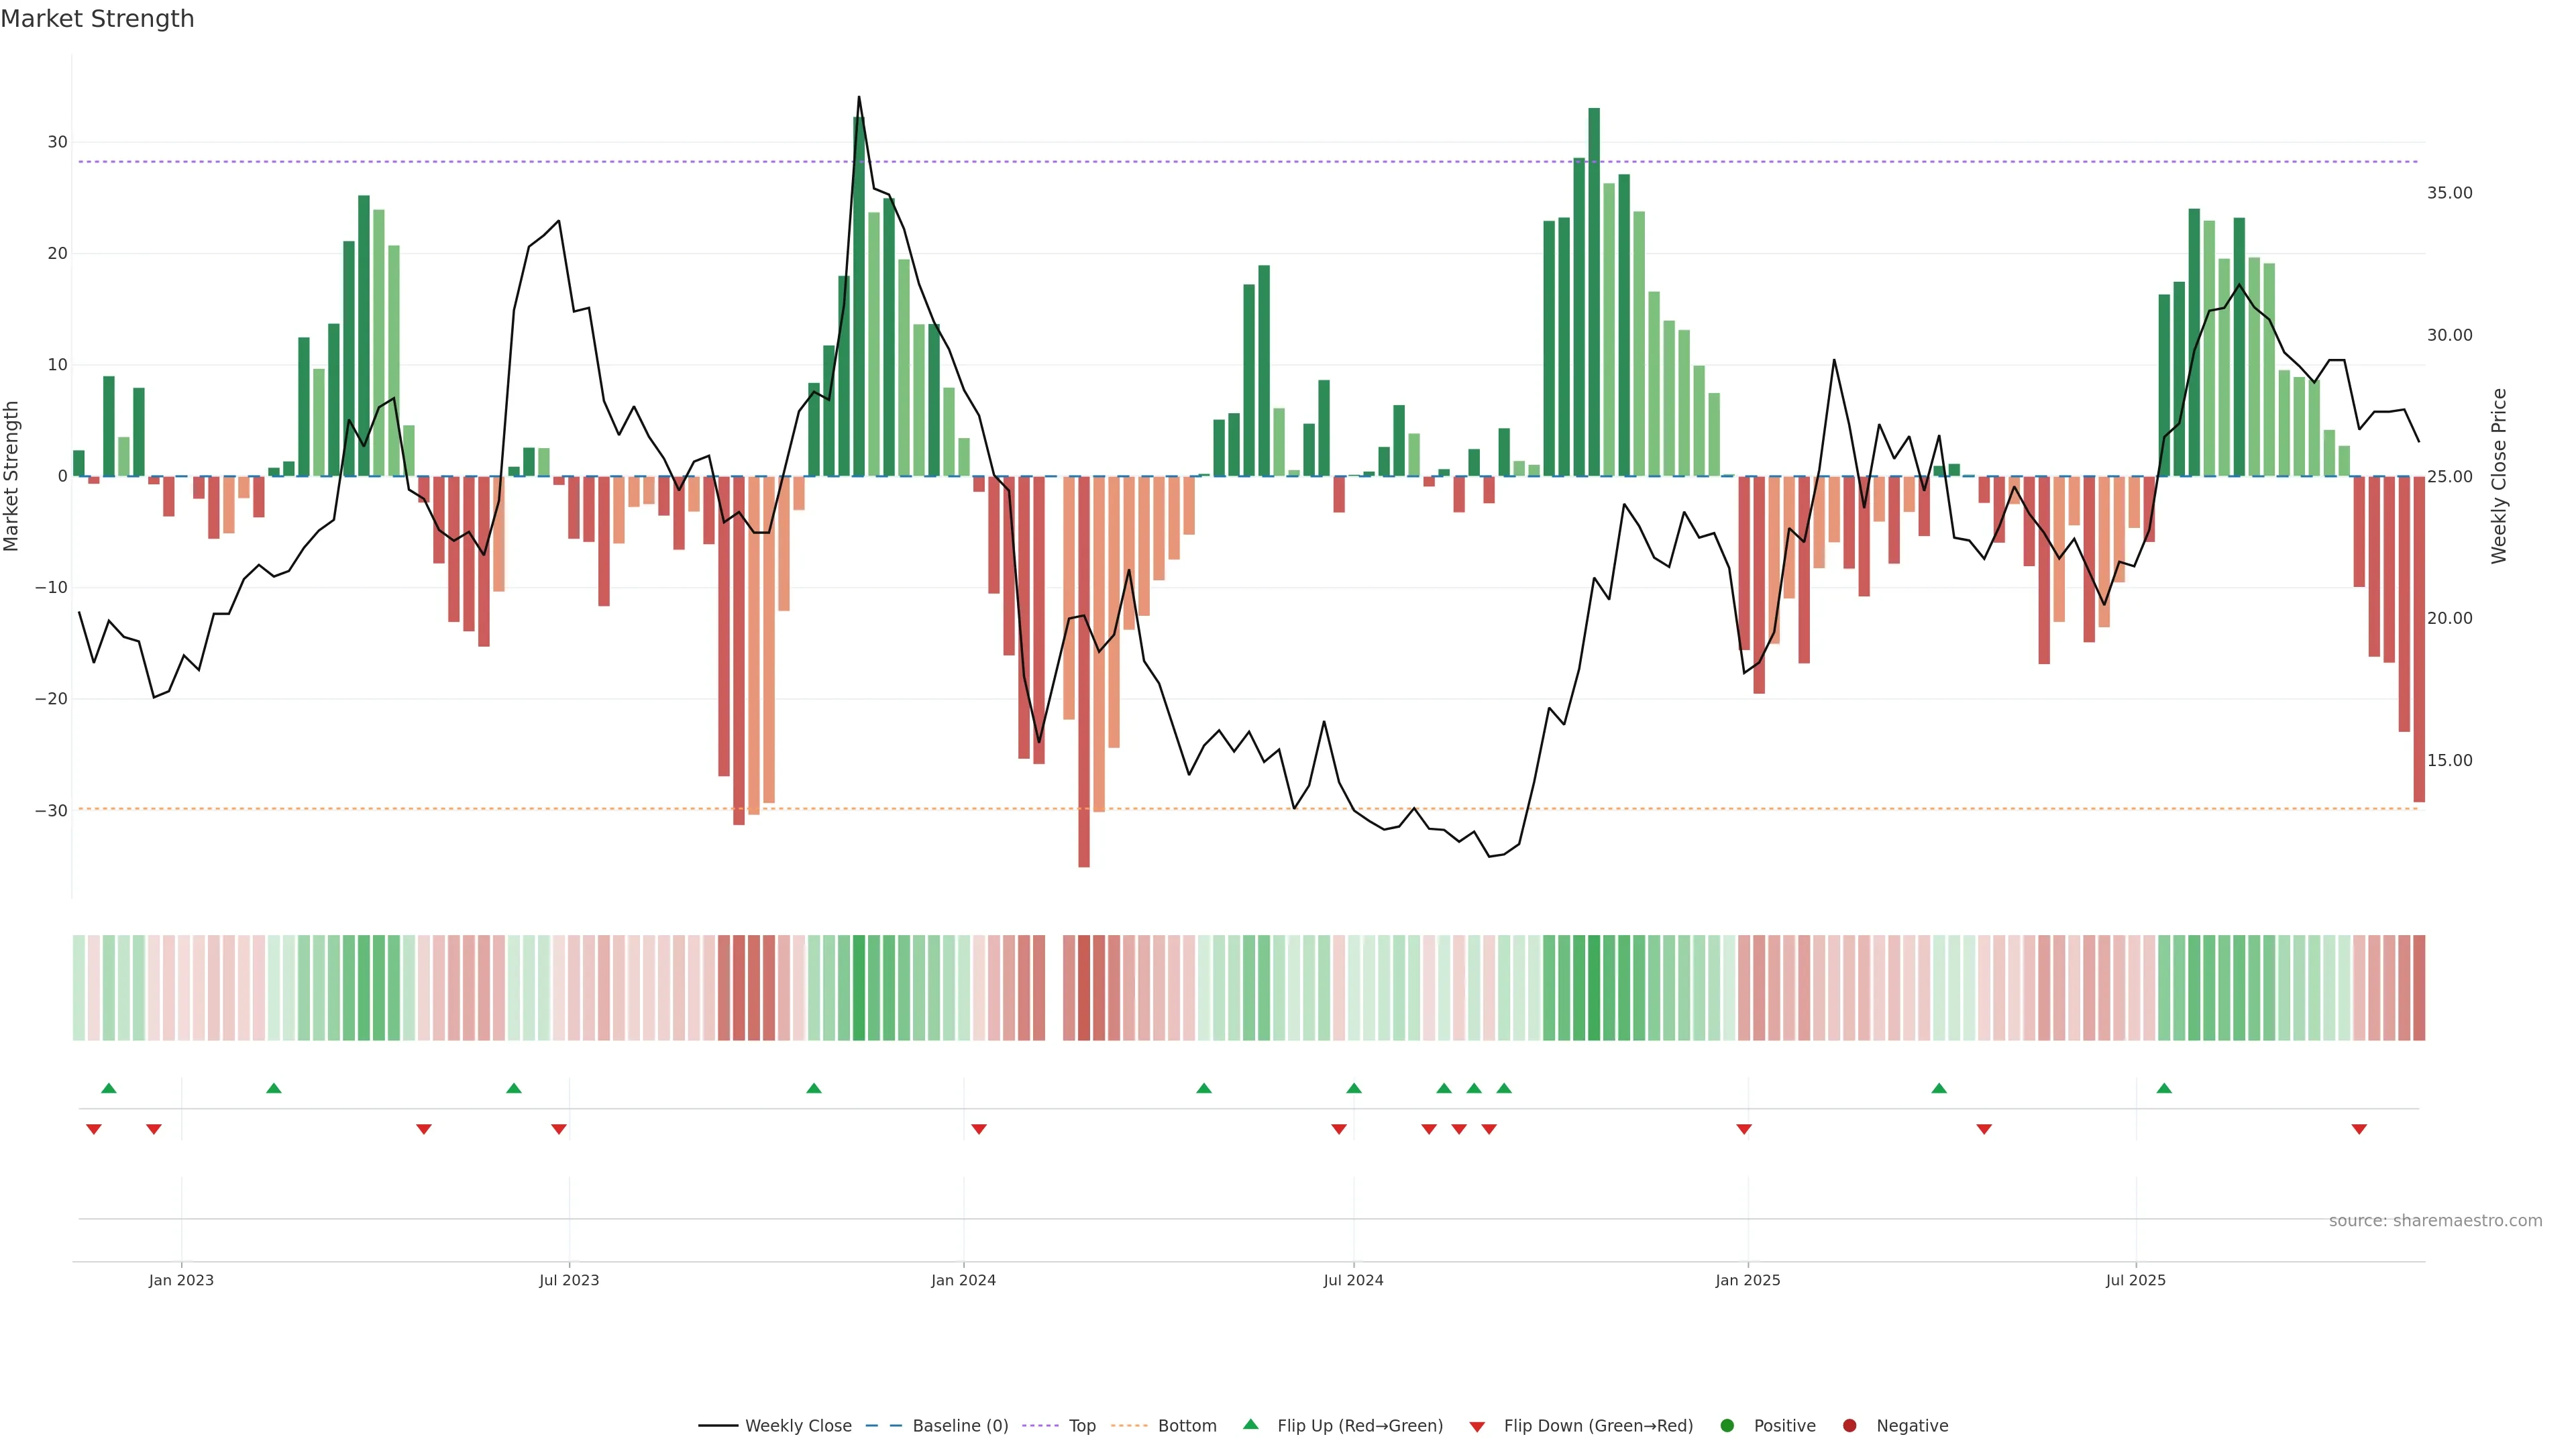
Task: Click the Flip Up green triangle legend icon
Action: 1250,1424
